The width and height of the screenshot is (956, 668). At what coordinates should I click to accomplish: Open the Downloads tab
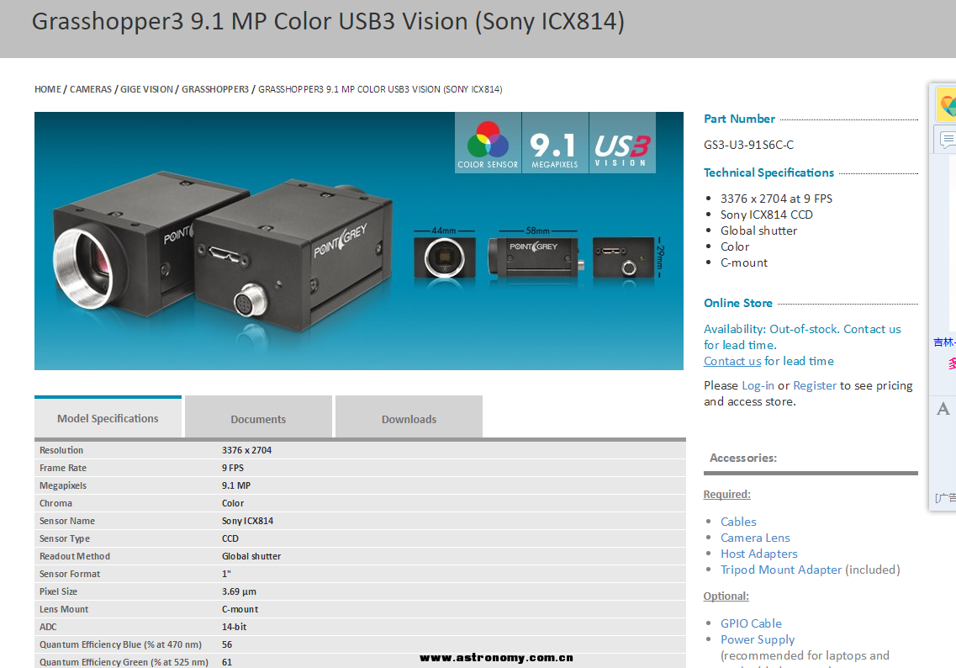[409, 419]
